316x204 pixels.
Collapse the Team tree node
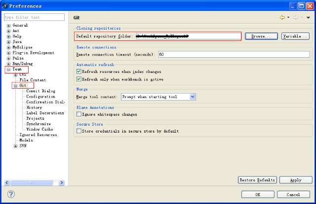point(8,69)
